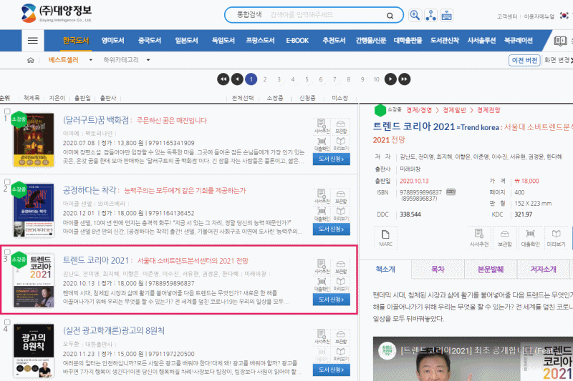
Task: Click 도서 신청 button for 트렌드 코리아 2021
Action: [331, 300]
